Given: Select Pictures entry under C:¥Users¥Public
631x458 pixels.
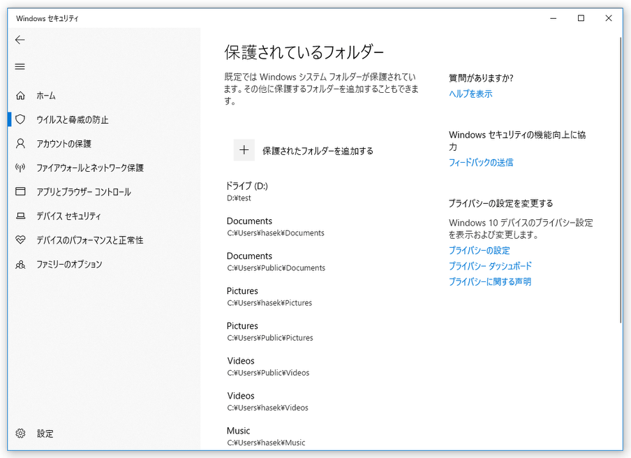Looking at the screenshot, I should click(270, 332).
